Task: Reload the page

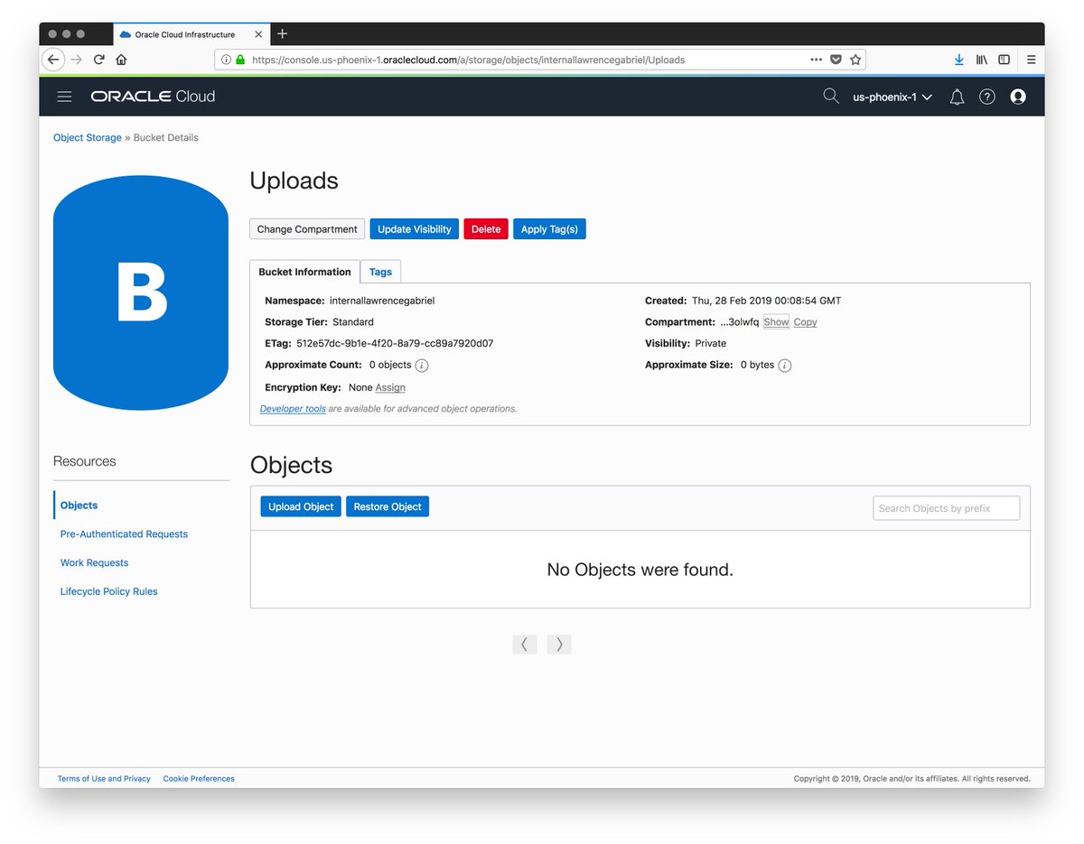Action: click(x=99, y=60)
